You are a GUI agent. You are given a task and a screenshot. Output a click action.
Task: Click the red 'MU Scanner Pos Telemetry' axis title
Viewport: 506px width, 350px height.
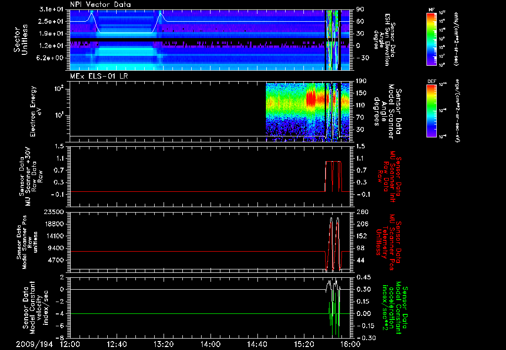pyautogui.click(x=388, y=242)
